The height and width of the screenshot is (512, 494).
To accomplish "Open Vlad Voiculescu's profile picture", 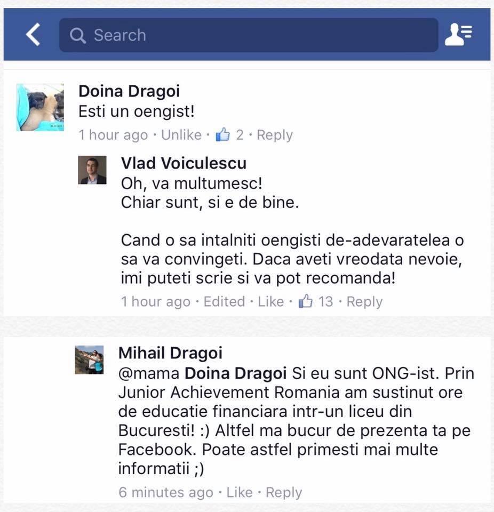I will 92,170.
